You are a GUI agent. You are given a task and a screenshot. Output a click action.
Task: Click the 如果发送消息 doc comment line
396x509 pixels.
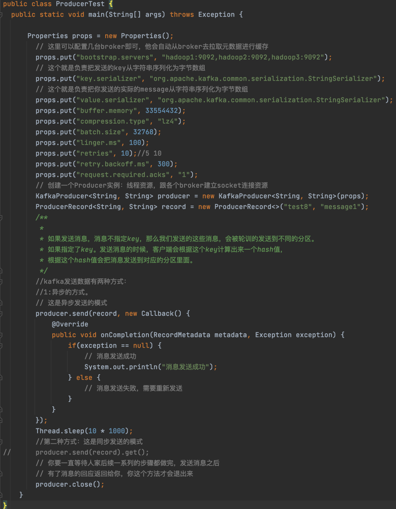tap(177, 239)
